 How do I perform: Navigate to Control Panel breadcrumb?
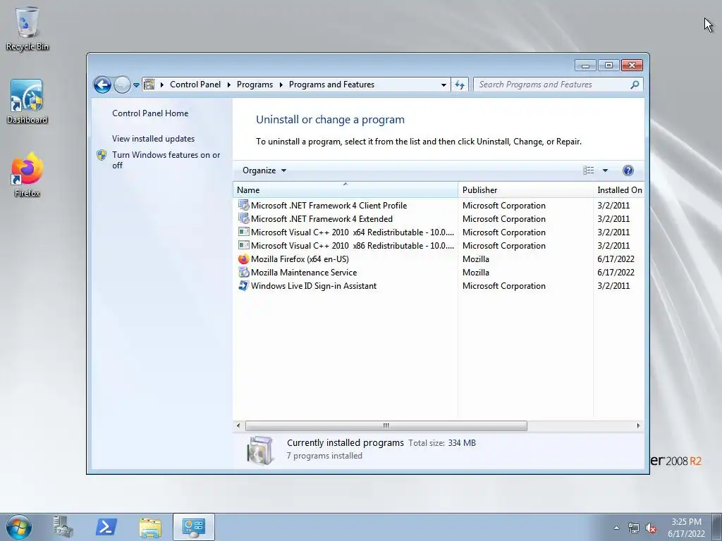point(195,85)
